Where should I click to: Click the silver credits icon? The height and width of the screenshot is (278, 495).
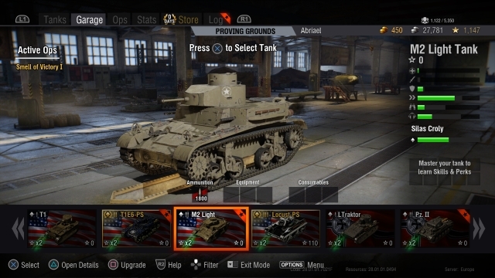pyautogui.click(x=415, y=30)
